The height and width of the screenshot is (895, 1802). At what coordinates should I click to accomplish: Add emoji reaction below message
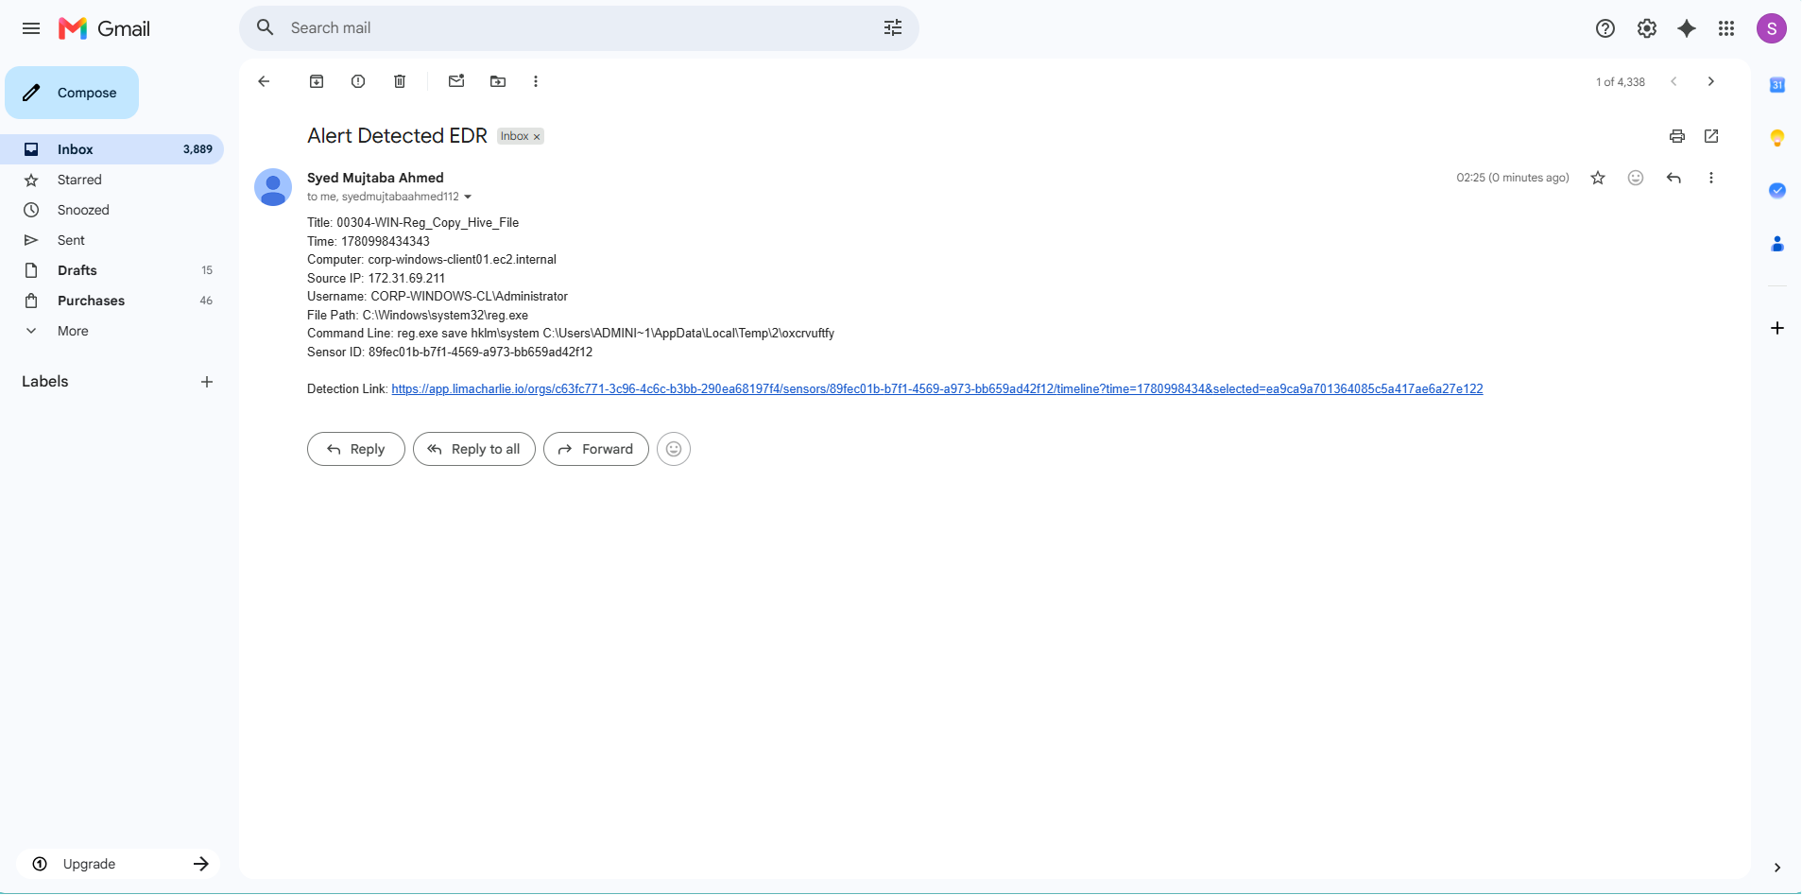coord(674,449)
